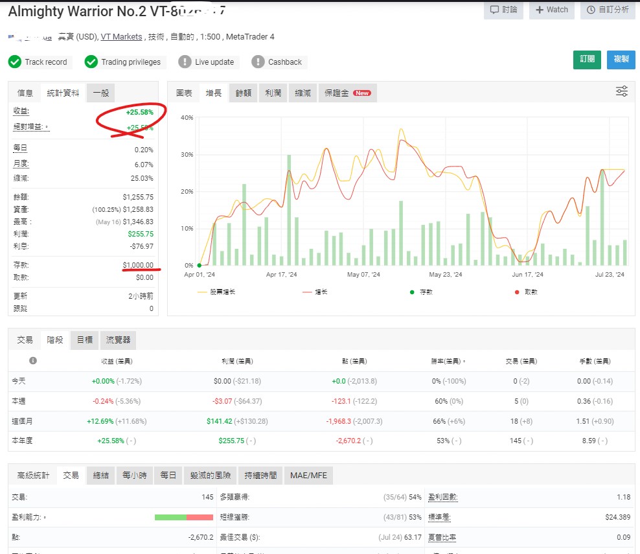The width and height of the screenshot is (640, 554).
Task: Open the 每日 daily statistics tab
Action: 168,475
